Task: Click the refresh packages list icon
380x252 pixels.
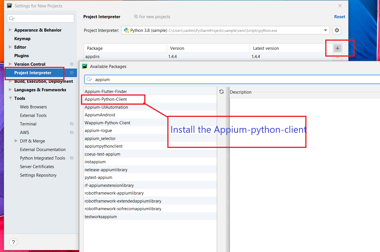Action: pyautogui.click(x=221, y=92)
